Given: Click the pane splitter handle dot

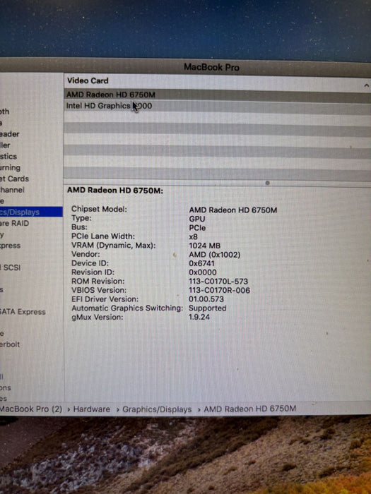Looking at the screenshot, I should (268, 183).
